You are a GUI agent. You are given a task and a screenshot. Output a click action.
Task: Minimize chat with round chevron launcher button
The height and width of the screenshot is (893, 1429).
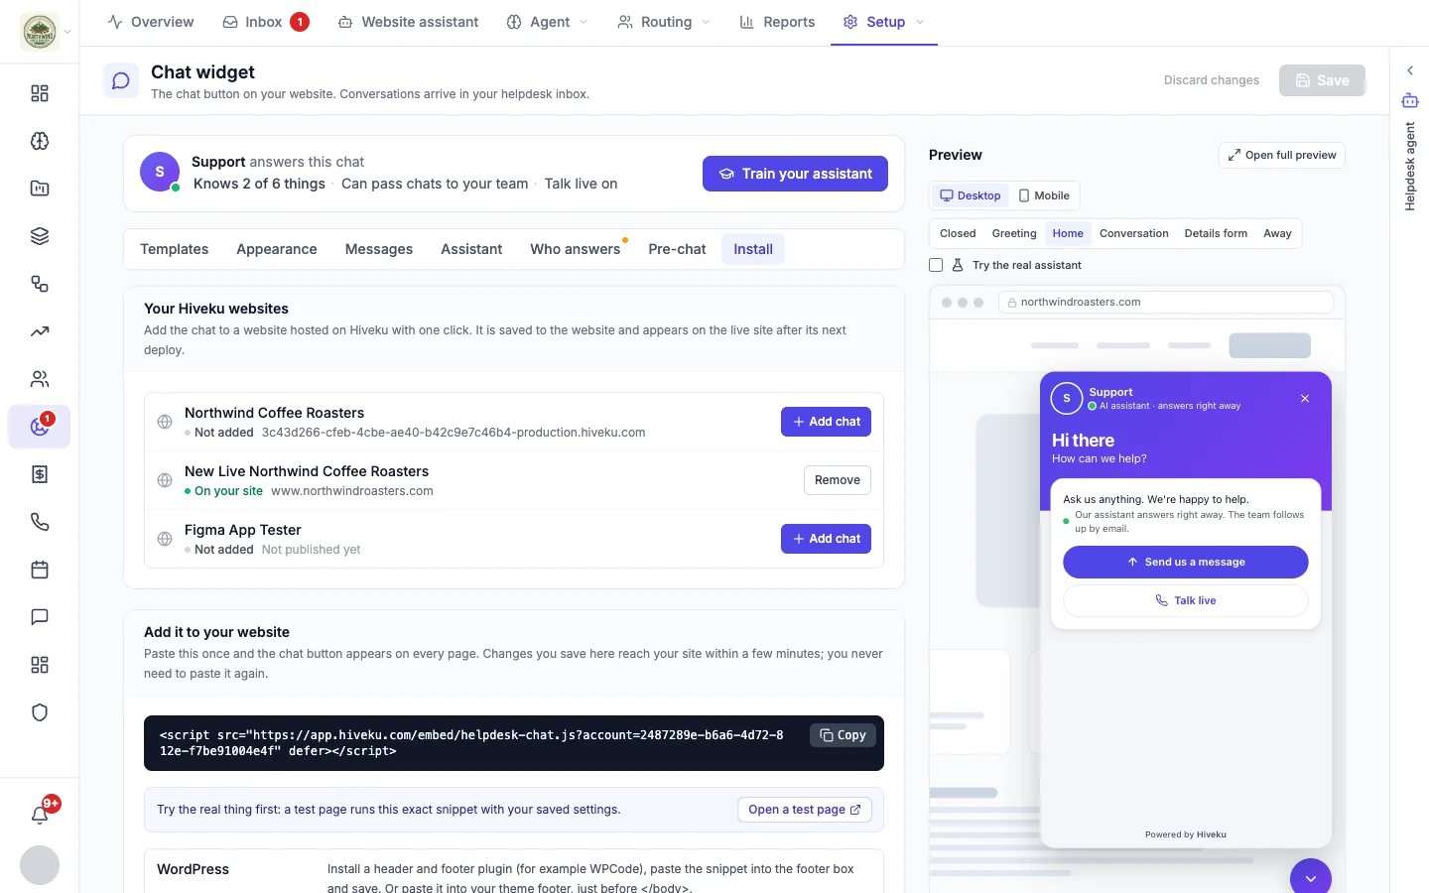[1311, 877]
